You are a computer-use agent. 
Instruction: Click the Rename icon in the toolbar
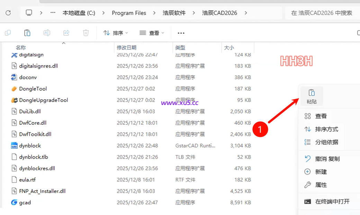point(46,32)
